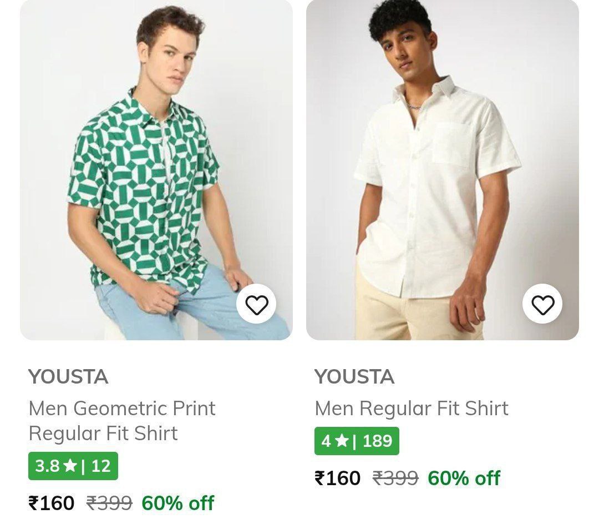Click ₹160 price of white shirt
599x529 pixels.
[x=338, y=478]
